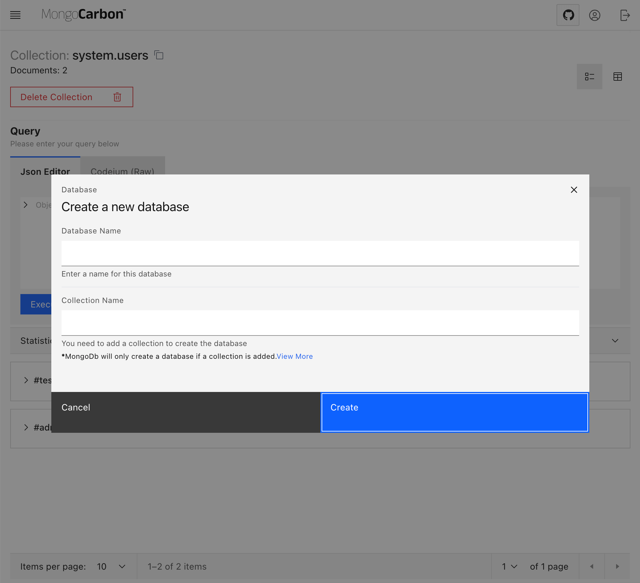640x583 pixels.
Task: Open the GitHub repository link icon
Action: click(x=568, y=15)
